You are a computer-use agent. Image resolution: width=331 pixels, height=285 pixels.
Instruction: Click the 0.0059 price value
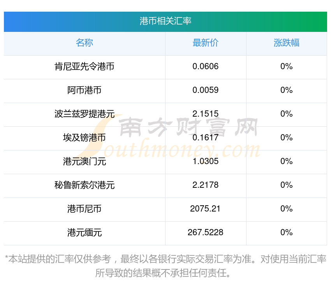pos(205,90)
